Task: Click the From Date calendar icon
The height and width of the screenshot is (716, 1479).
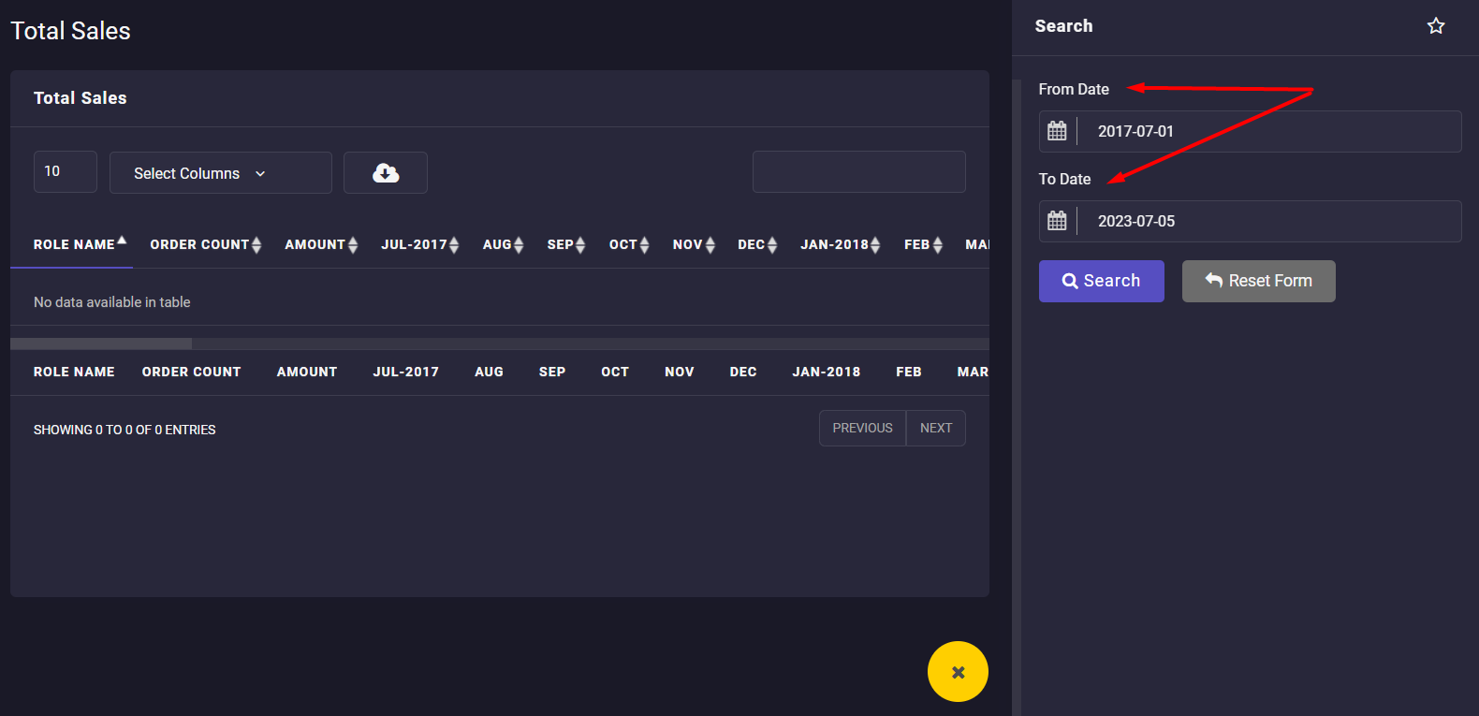Action: [x=1057, y=131]
